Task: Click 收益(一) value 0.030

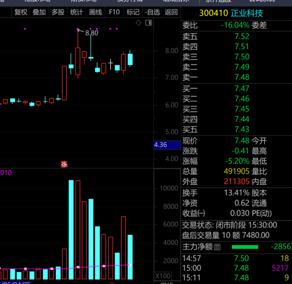Action: [x=240, y=213]
